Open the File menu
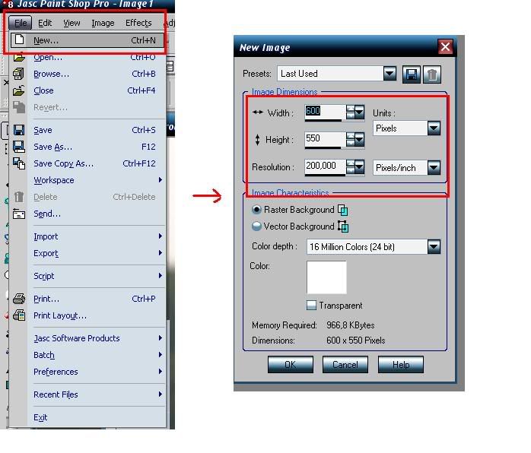Image resolution: width=531 pixels, height=453 pixels. point(21,23)
